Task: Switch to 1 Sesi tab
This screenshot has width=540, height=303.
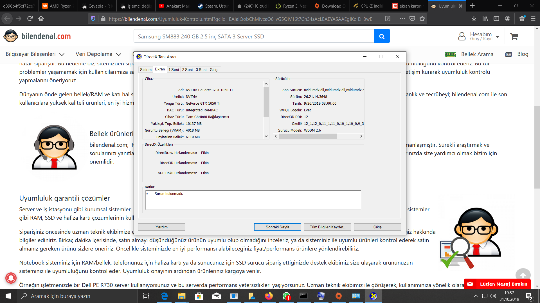Action: 174,70
